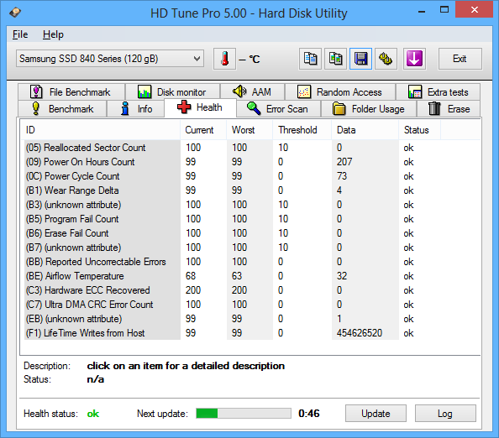499x438 pixels.
Task: Click the Status column header
Action: (x=419, y=130)
